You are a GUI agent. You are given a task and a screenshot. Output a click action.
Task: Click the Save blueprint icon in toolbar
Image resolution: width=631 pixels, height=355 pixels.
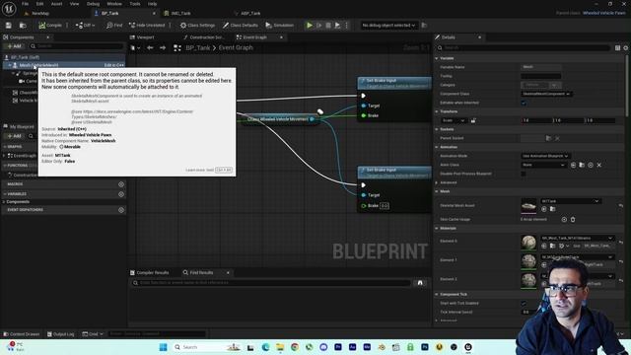[x=9, y=26]
